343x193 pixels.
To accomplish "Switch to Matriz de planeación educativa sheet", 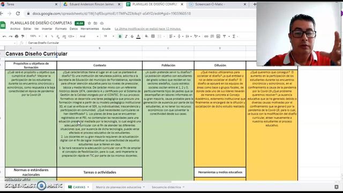I will tap(120, 187).
